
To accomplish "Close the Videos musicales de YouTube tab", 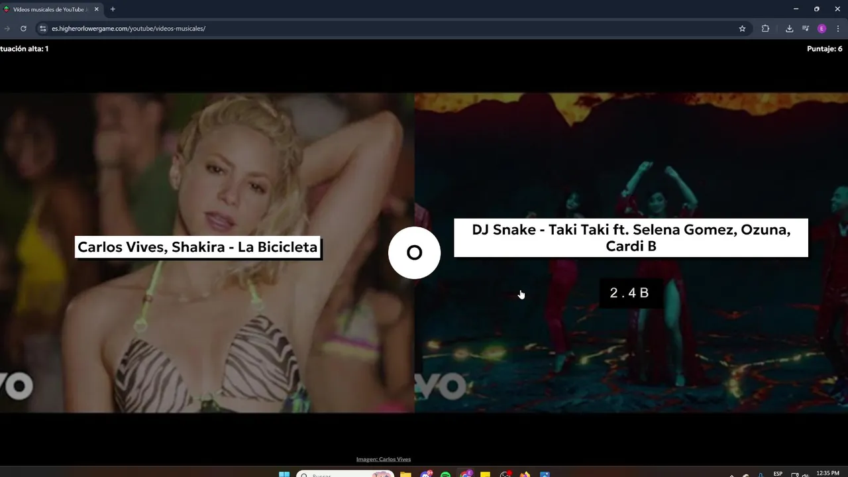I will (96, 9).
